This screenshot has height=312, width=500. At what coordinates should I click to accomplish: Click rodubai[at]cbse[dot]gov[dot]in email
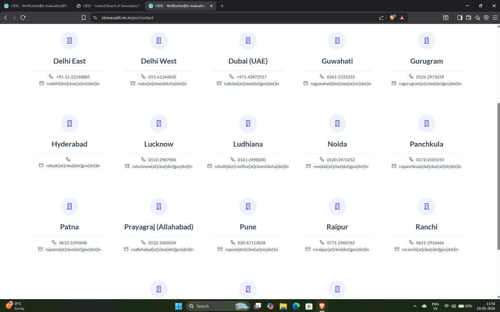(x=251, y=83)
